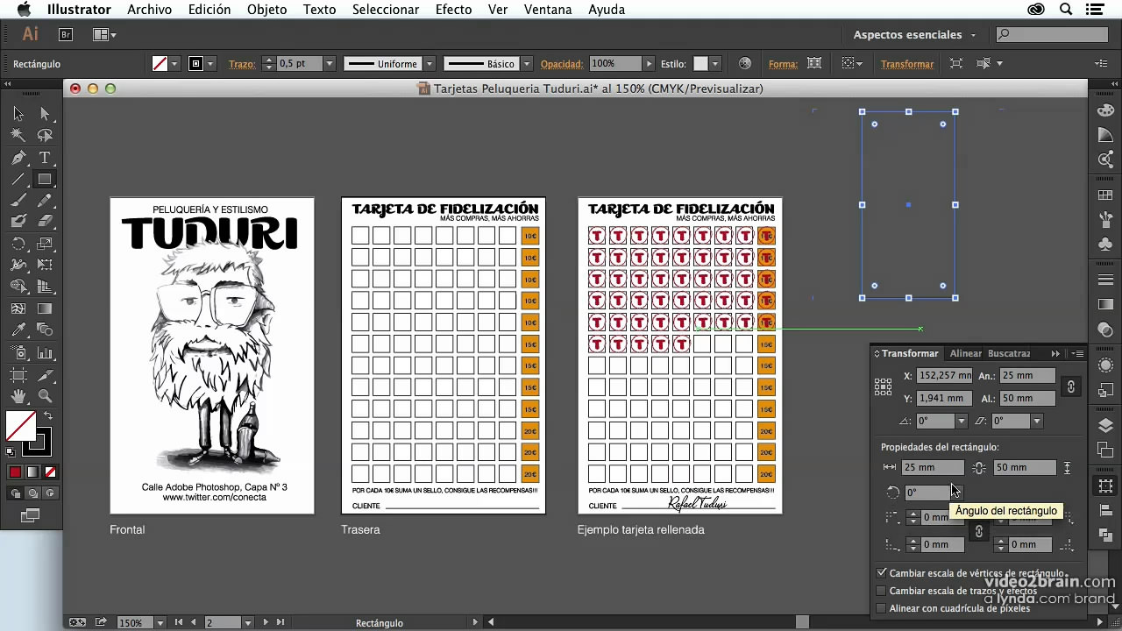Open the Spotlight search in menu bar

click(x=1066, y=10)
